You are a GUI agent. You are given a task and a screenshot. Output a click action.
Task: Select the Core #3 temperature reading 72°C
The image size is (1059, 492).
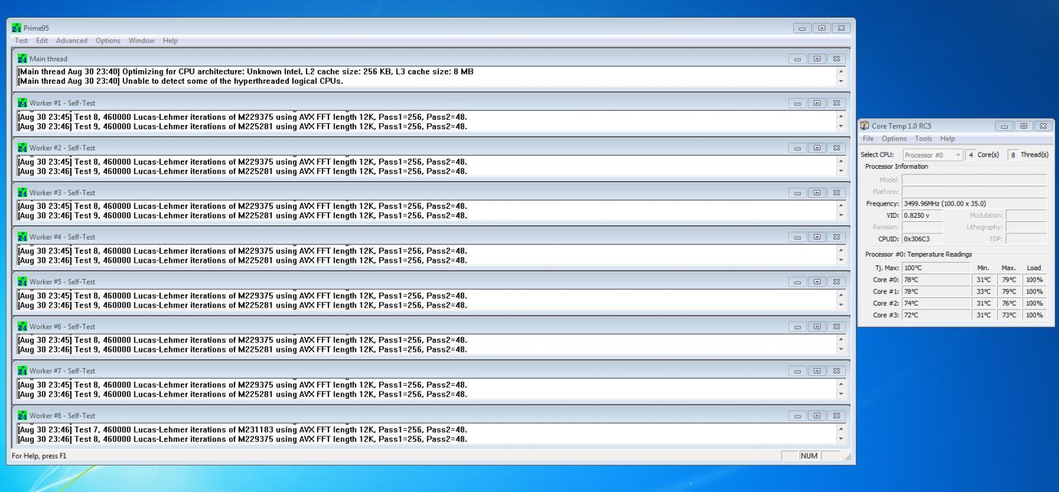pos(936,315)
